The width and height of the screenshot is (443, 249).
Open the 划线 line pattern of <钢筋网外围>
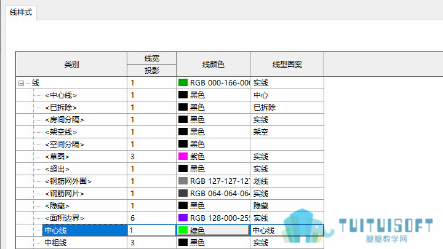[287, 181]
